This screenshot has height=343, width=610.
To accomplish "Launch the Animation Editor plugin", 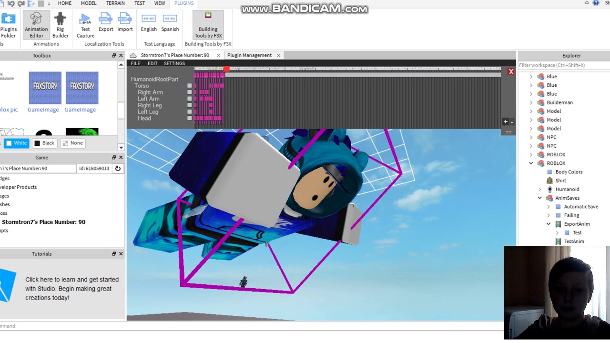I will [36, 25].
